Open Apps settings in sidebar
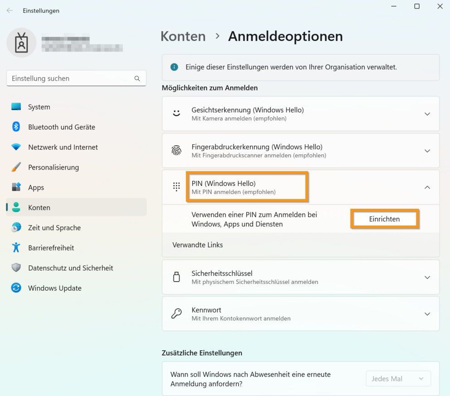Viewport: 450px width, 396px height. point(36,187)
